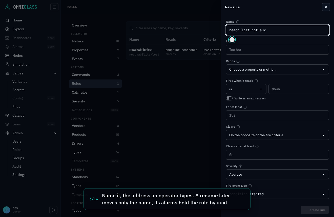
Task: Open the Fire event type dropdown
Action: (x=277, y=194)
